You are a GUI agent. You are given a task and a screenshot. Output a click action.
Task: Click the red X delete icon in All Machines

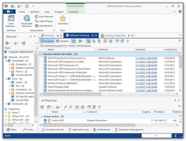[71, 107]
